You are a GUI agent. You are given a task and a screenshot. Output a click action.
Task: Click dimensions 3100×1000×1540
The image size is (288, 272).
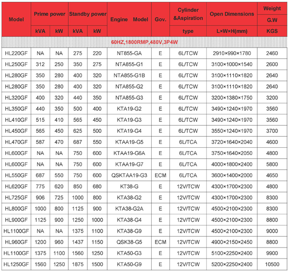232,64
